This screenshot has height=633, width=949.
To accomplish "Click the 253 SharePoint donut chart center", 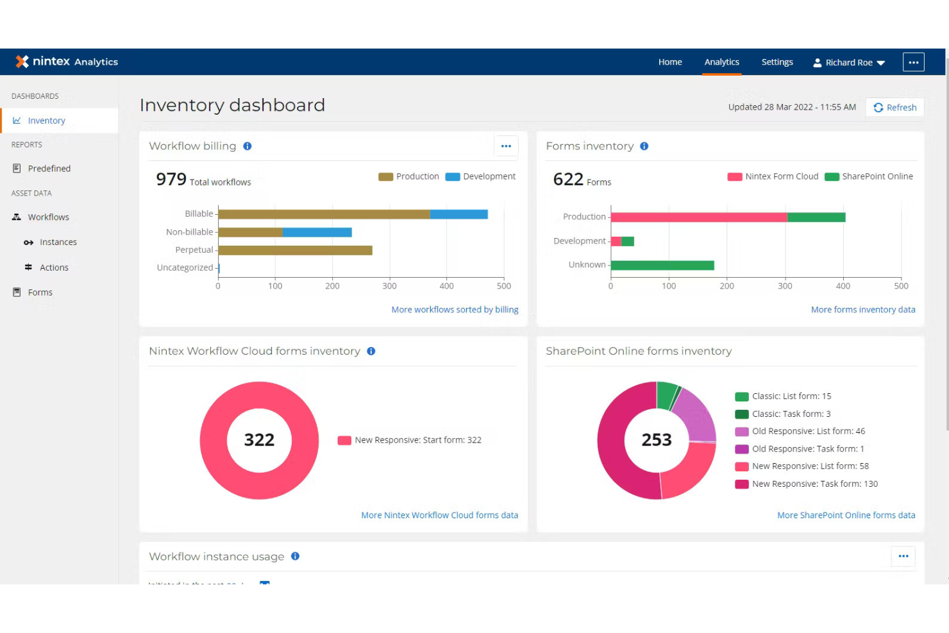I will (657, 440).
